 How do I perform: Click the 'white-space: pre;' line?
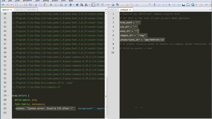tap(26, 100)
